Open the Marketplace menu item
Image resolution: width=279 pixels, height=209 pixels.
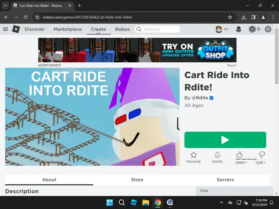tap(68, 29)
